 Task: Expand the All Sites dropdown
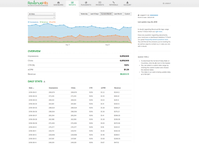click(41, 14)
